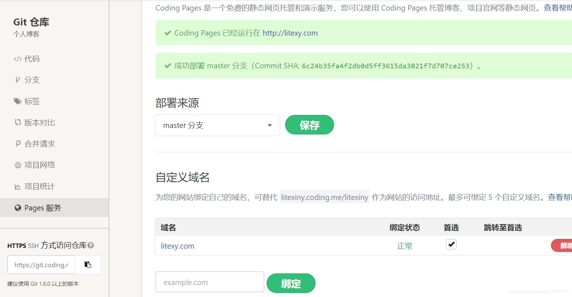Screen dimensions: 572x297
Task: Click the branch icon beside 分支
Action: (17, 80)
